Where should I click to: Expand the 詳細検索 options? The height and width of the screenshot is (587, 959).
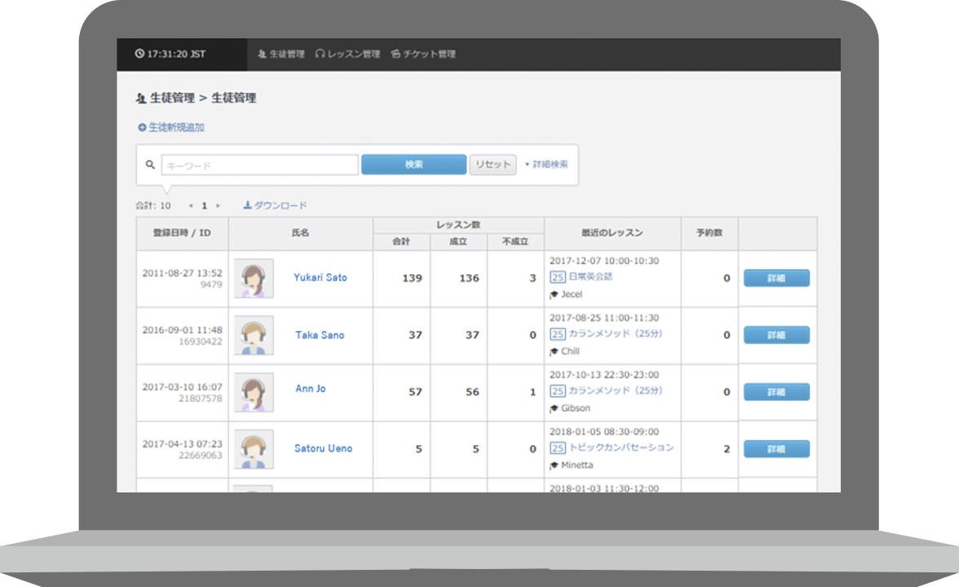coord(546,165)
